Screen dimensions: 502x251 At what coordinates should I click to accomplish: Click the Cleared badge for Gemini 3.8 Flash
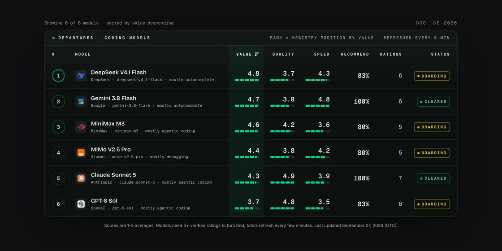coord(433,101)
